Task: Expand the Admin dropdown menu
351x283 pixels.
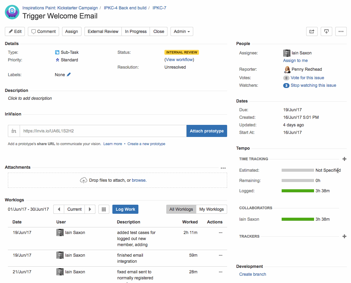Action: click(182, 31)
